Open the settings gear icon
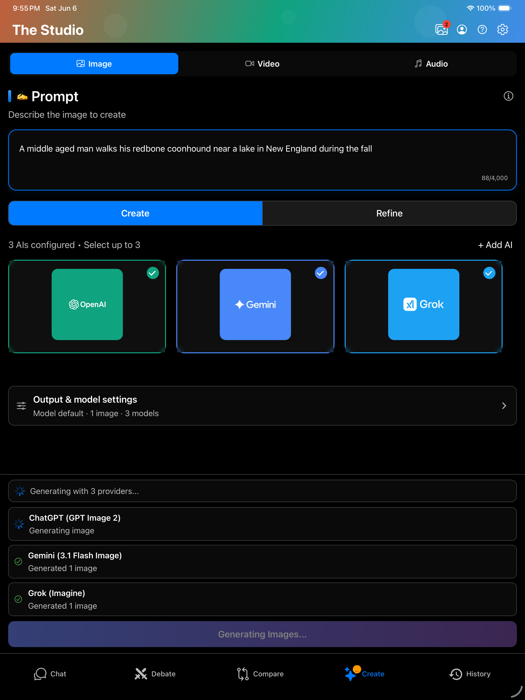The width and height of the screenshot is (525, 700). (503, 30)
